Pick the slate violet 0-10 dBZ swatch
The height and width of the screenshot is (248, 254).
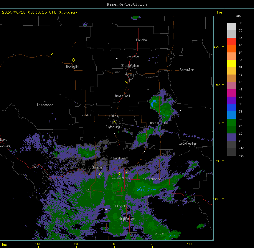(x=232, y=137)
